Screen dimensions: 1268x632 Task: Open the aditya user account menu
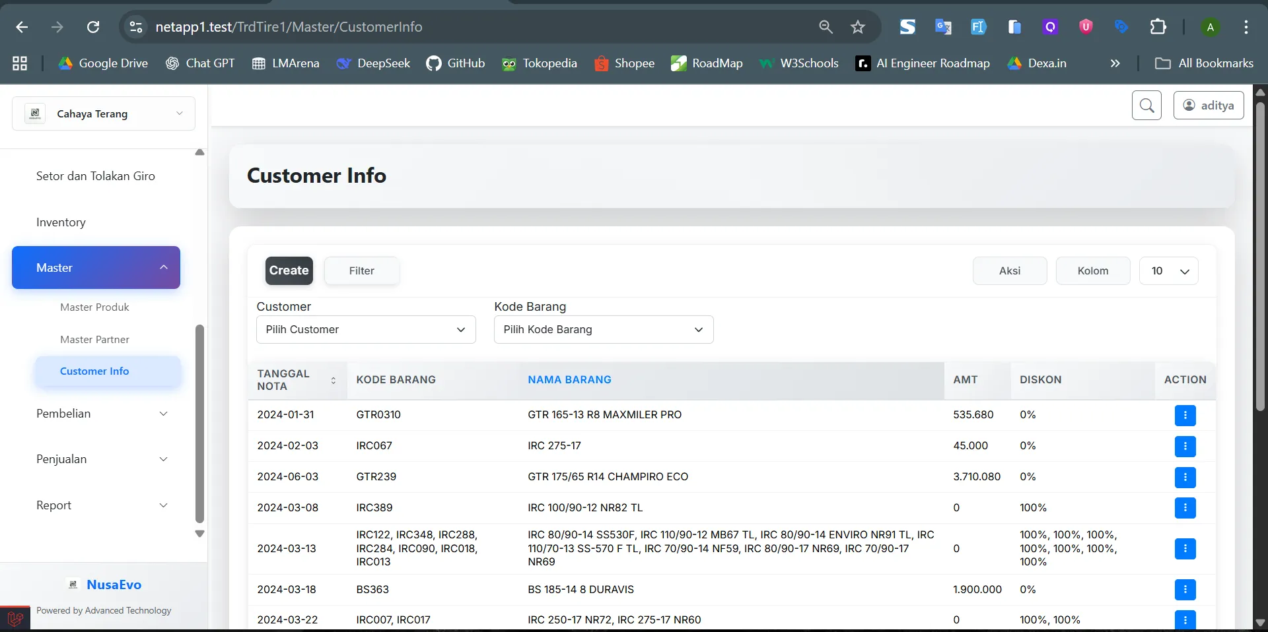tap(1208, 106)
